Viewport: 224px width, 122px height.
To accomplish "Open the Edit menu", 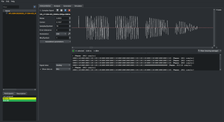I will click(x=7, y=1).
